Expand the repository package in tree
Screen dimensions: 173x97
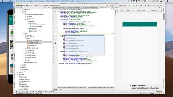click(26, 18)
